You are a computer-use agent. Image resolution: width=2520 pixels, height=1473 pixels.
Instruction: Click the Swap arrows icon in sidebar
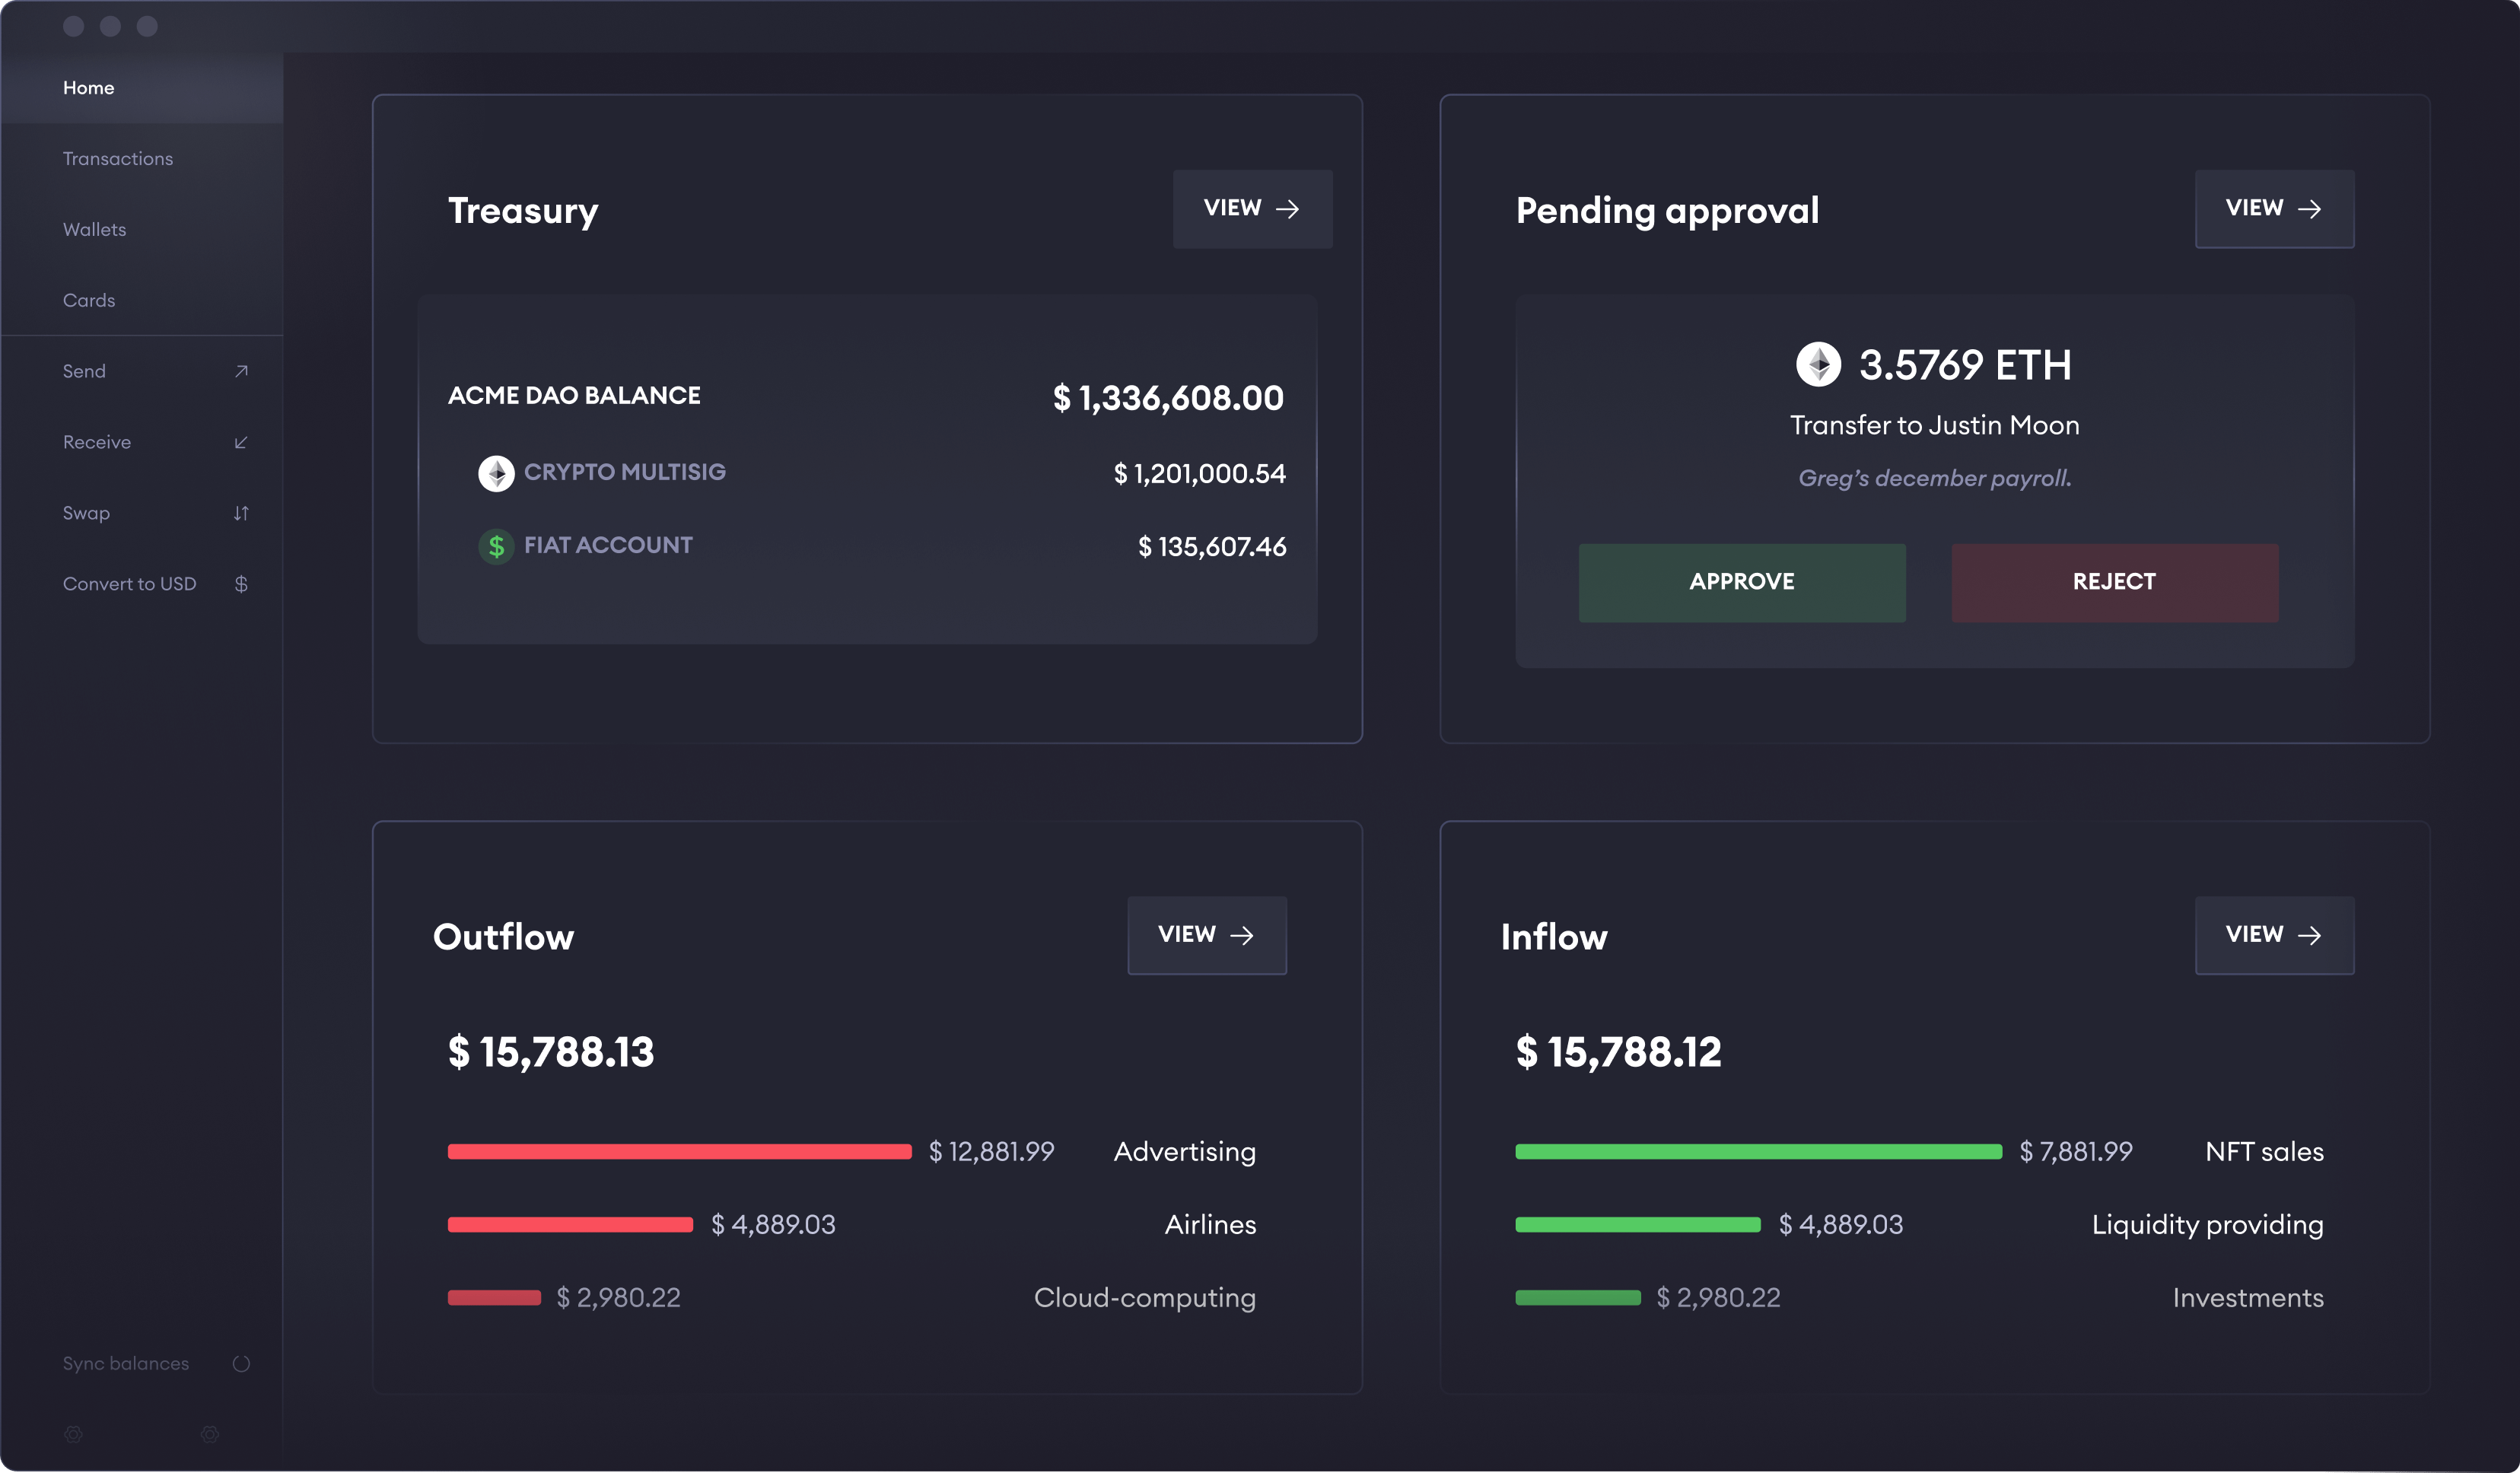pos(241,513)
